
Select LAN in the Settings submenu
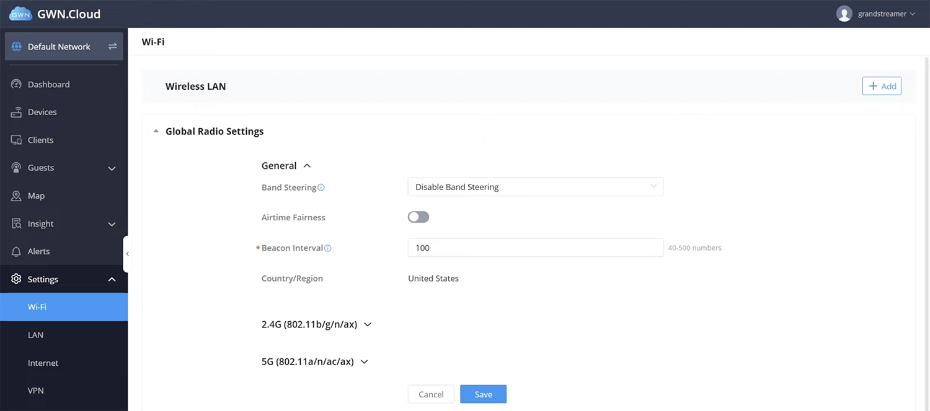click(x=35, y=335)
